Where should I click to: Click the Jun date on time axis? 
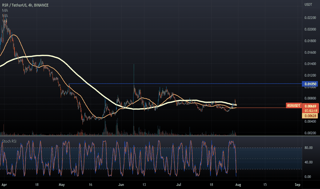(x=121, y=185)
